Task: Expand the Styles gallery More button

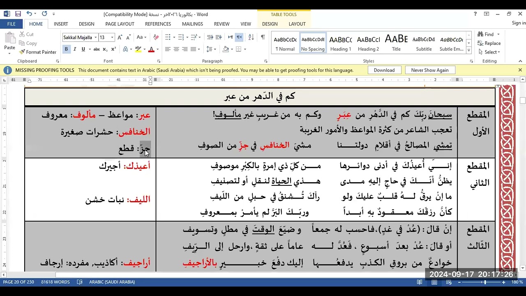Action: (468, 51)
